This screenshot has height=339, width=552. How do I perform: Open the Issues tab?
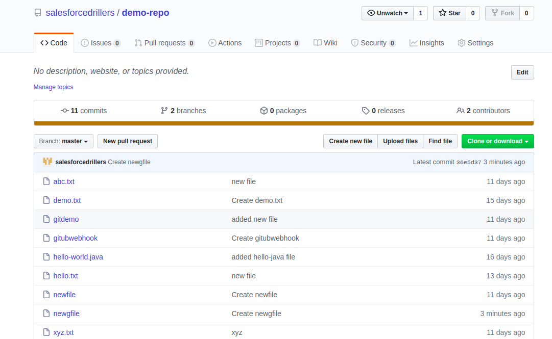click(x=101, y=43)
